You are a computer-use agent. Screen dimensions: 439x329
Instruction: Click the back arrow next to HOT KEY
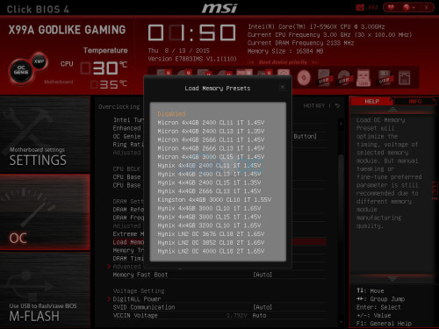337,105
